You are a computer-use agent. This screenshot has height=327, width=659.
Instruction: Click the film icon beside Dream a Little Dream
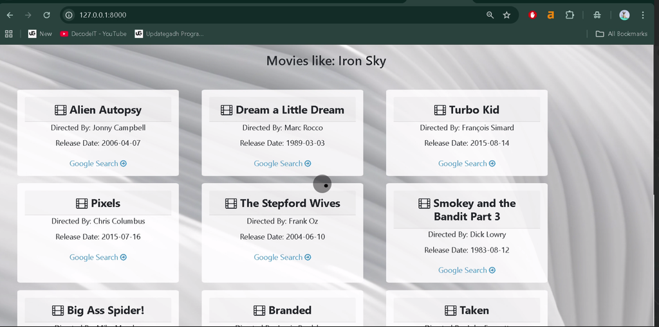click(x=227, y=110)
